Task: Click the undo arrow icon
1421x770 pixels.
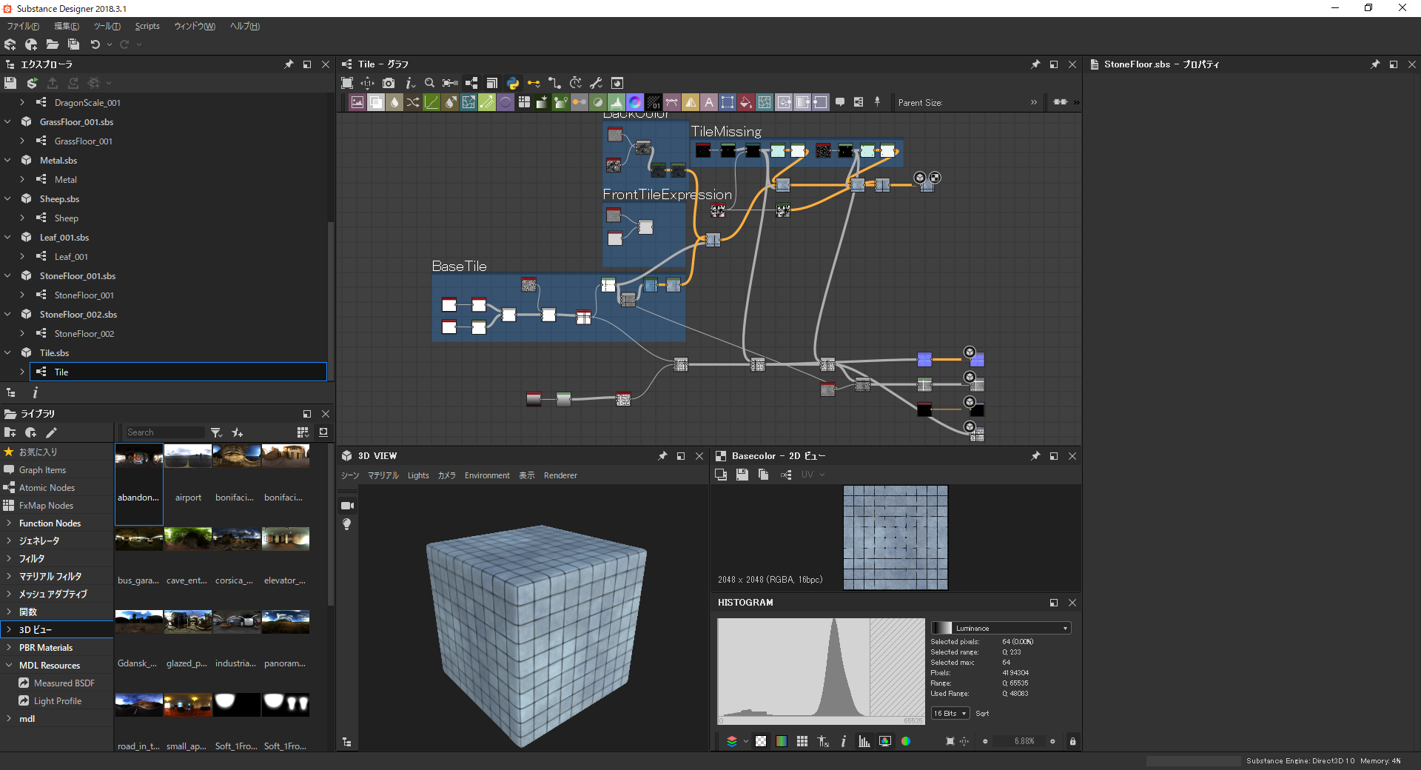Action: pos(95,44)
